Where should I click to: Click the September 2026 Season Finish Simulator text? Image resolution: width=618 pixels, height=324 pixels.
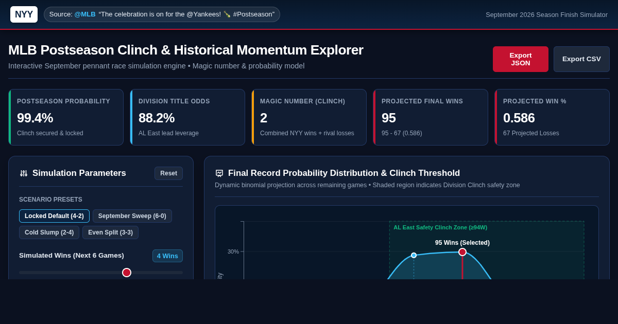click(x=546, y=14)
